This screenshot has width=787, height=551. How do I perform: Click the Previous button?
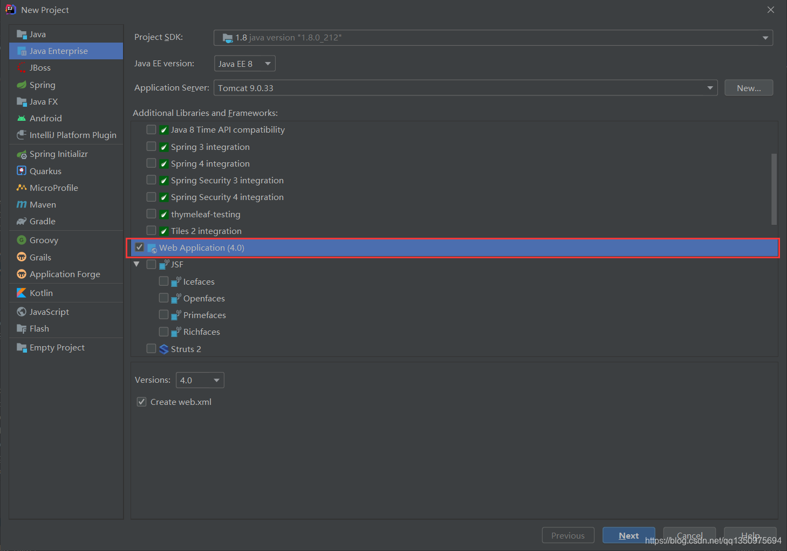(x=568, y=535)
